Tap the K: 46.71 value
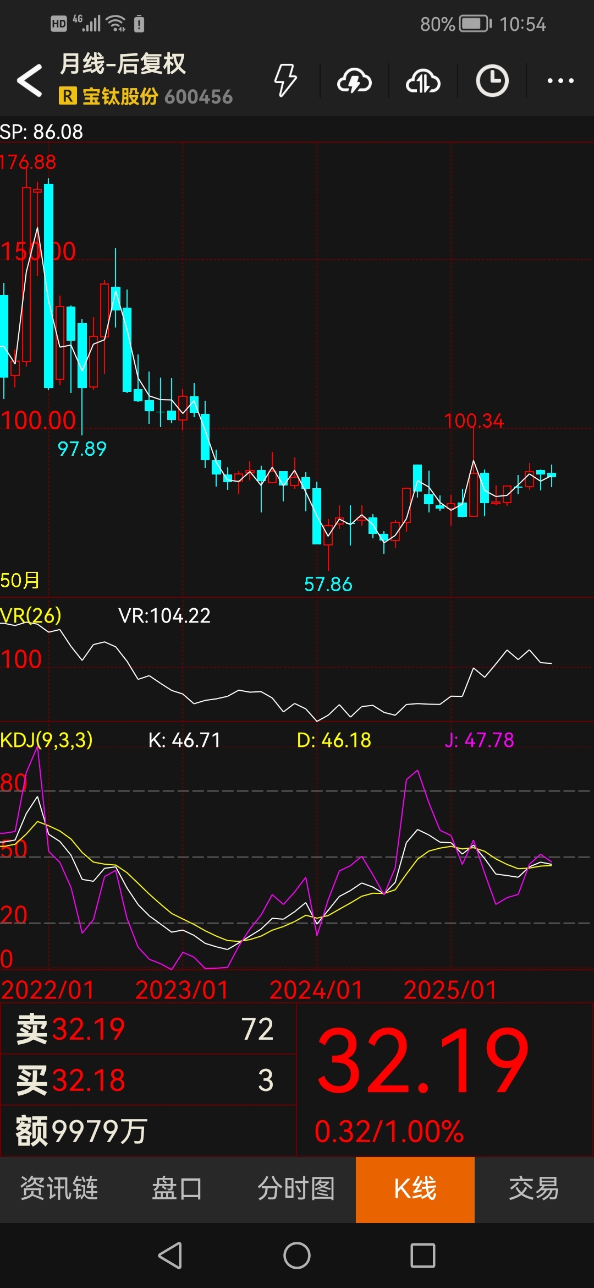 coord(184,740)
